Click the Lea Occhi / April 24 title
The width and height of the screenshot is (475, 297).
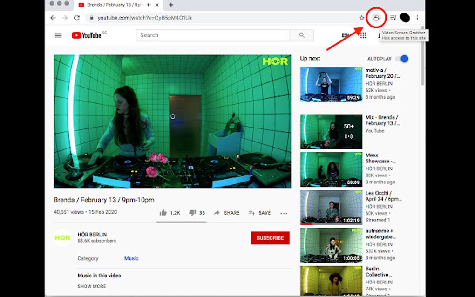coord(384,196)
